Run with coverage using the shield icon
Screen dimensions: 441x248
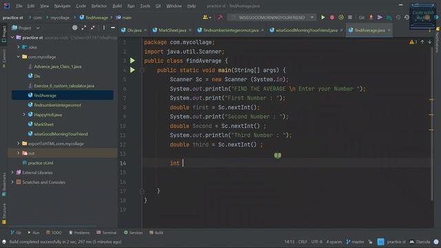[341, 17]
